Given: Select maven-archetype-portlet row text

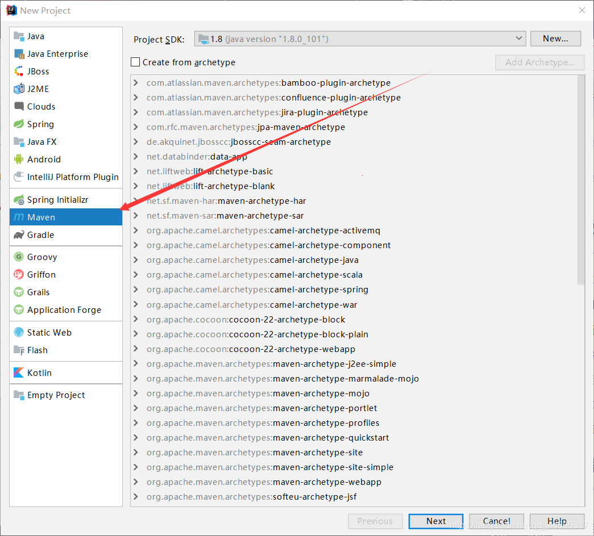Looking at the screenshot, I should click(x=262, y=408).
